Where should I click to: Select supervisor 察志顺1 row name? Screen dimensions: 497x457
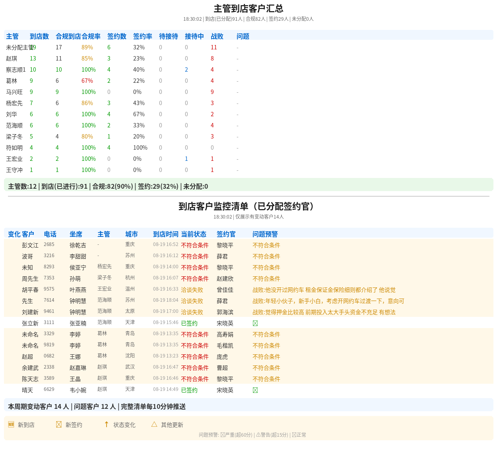pos(16,70)
